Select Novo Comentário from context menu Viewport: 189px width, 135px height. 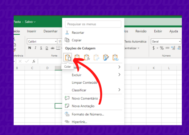84,98
